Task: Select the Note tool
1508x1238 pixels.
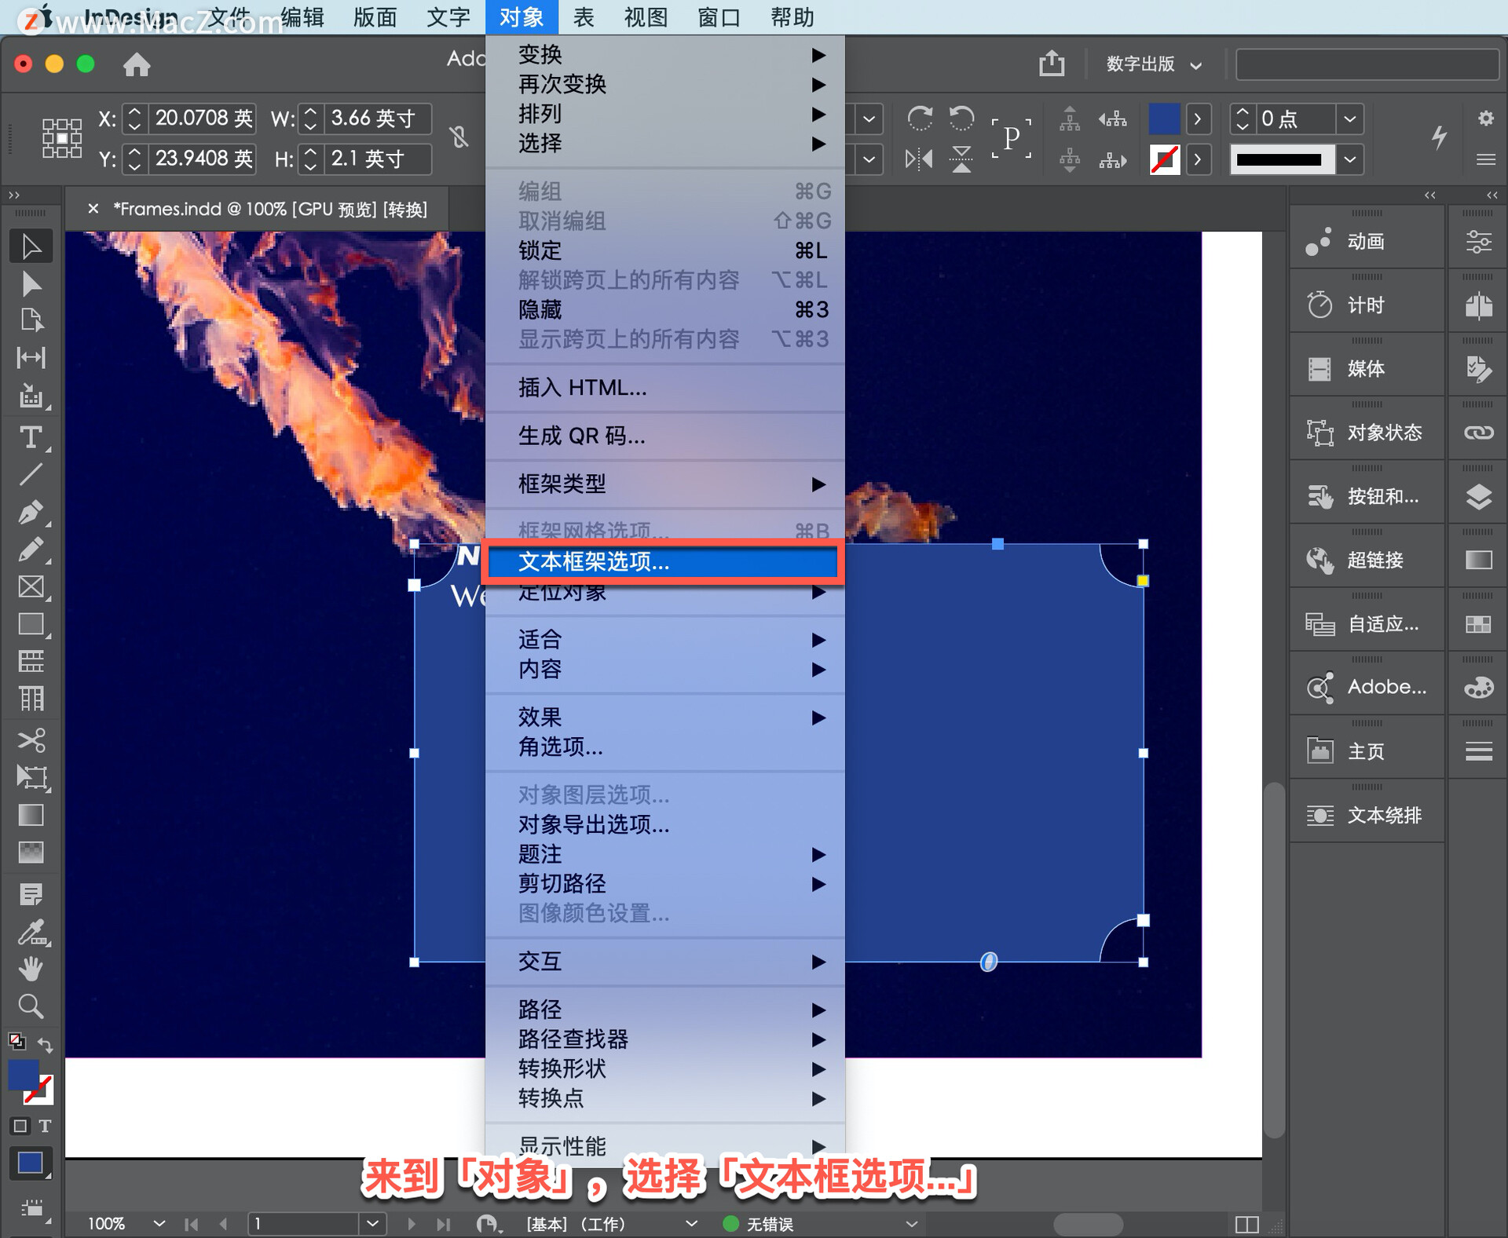Action: 31,894
